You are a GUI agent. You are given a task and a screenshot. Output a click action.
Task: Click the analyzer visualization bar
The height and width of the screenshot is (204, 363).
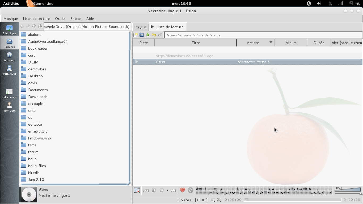coord(264,190)
